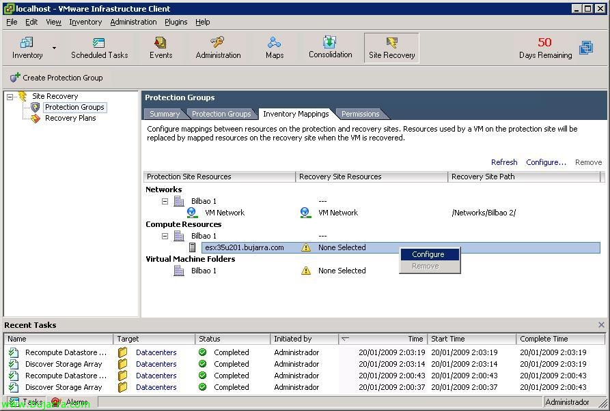Click the VMware logo beside Days Remaining
The width and height of the screenshot is (610, 411).
pos(586,48)
